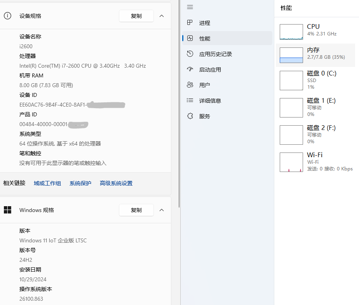Select the CPU usage graph thumbnail
The width and height of the screenshot is (359, 305).
tap(291, 32)
